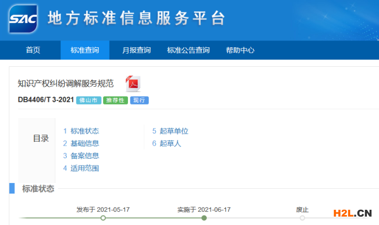Click the 地方标准信息服务平台 site title

[136, 18]
